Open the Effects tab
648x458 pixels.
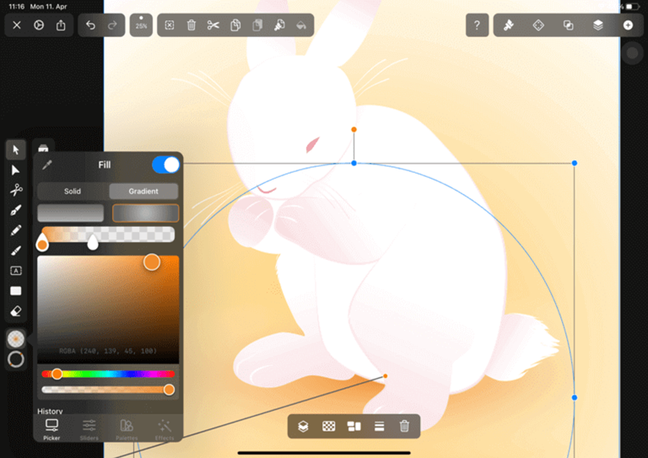click(x=164, y=429)
